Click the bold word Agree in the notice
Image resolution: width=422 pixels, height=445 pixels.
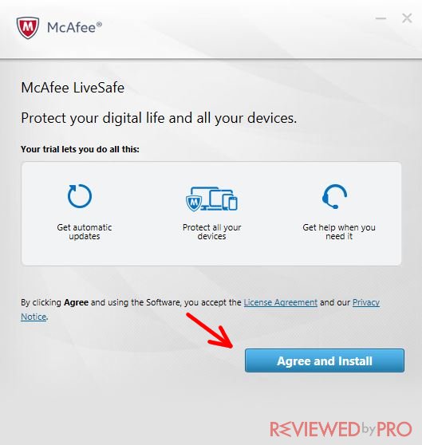pyautogui.click(x=76, y=302)
